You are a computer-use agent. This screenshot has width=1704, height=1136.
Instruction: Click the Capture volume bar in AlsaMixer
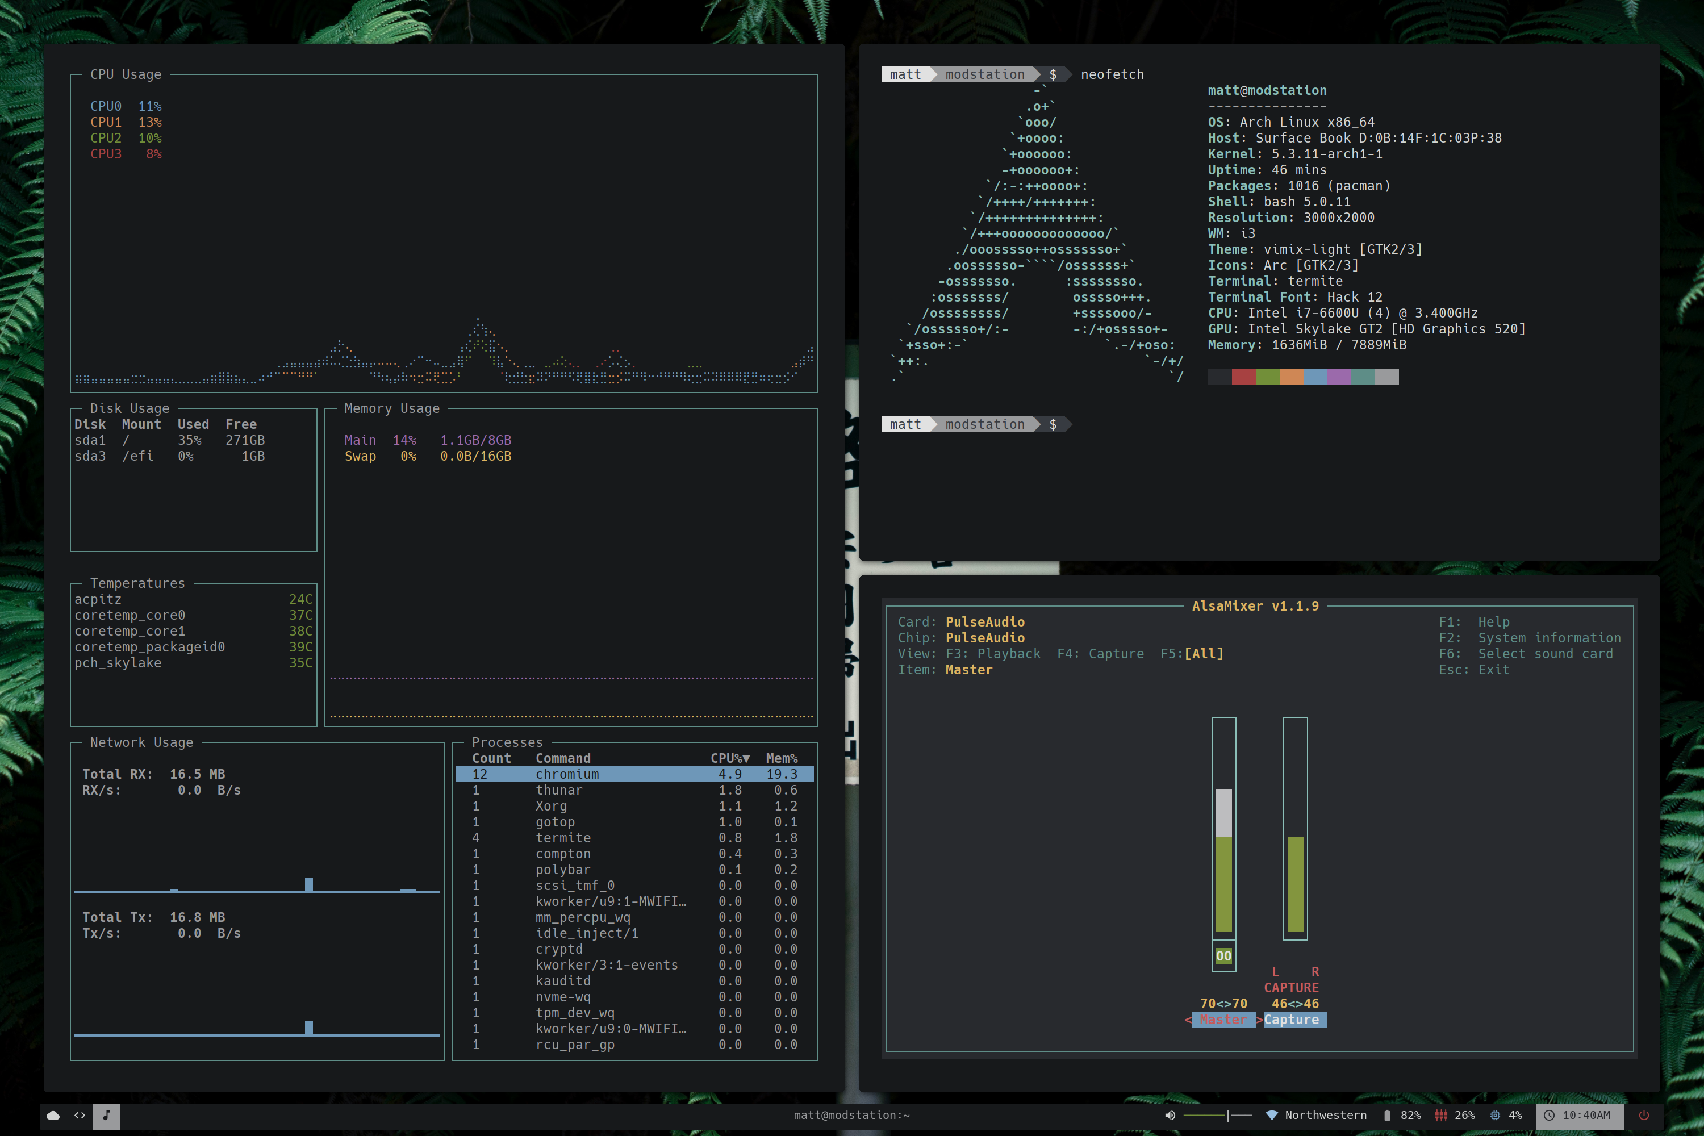tap(1296, 829)
